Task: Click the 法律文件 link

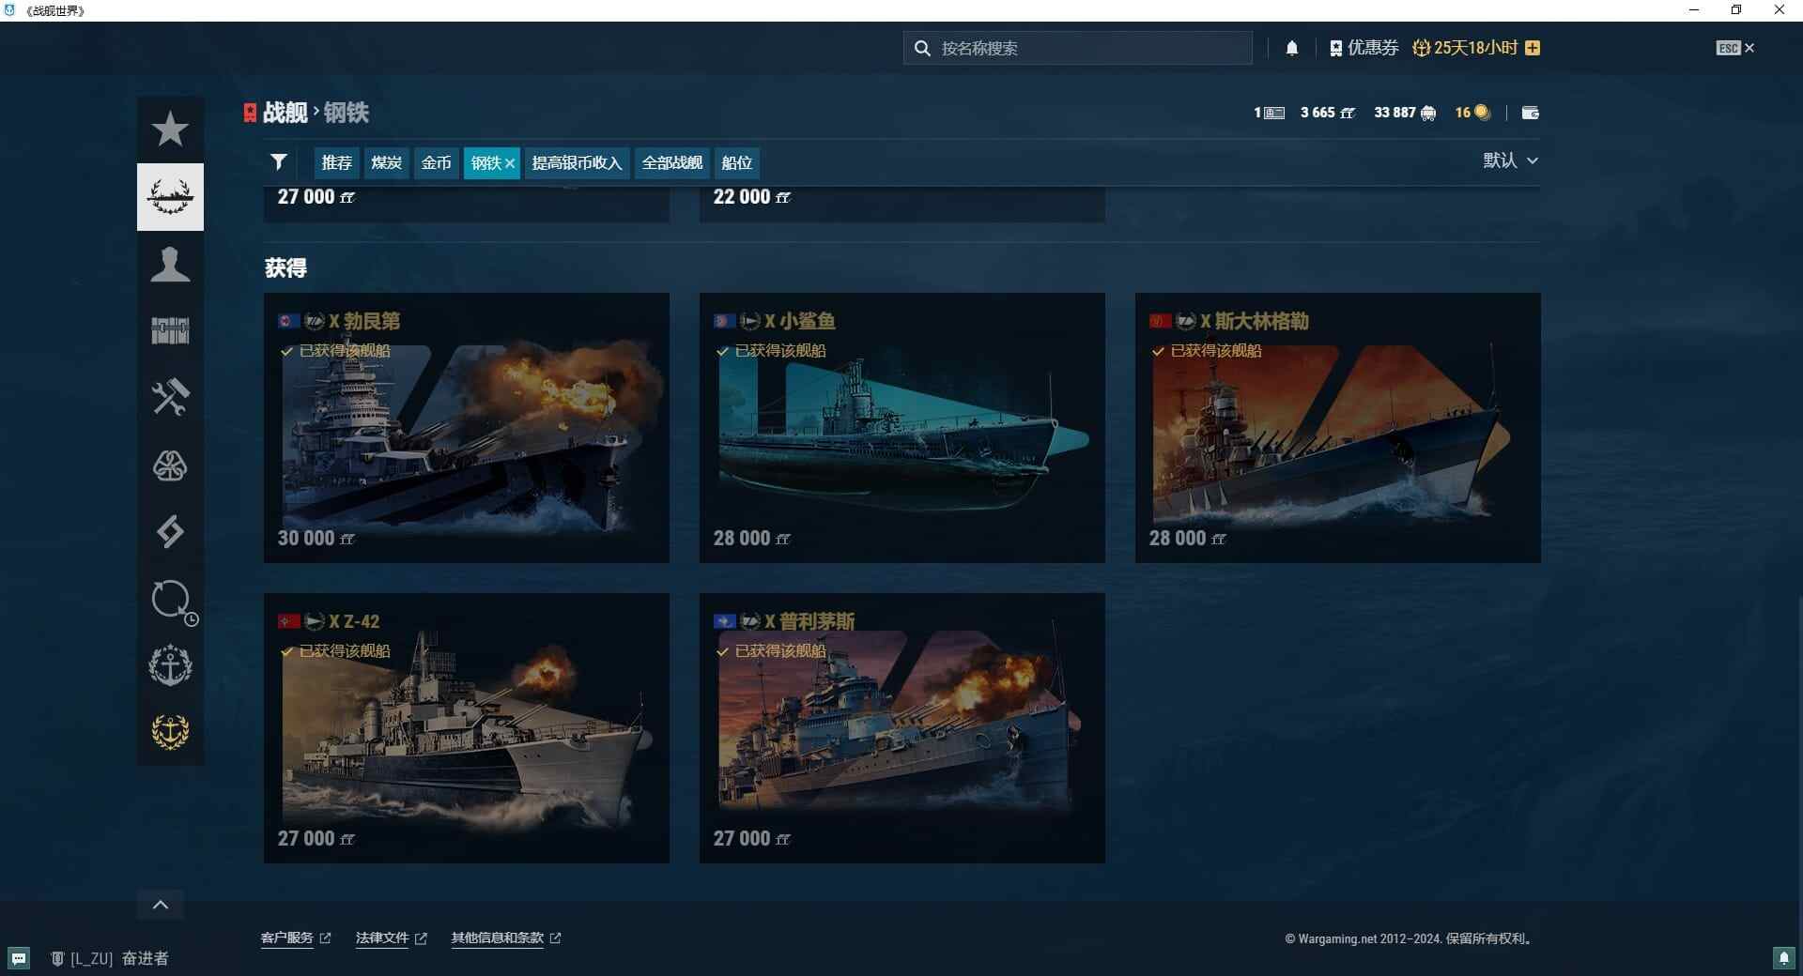Action: click(x=381, y=938)
